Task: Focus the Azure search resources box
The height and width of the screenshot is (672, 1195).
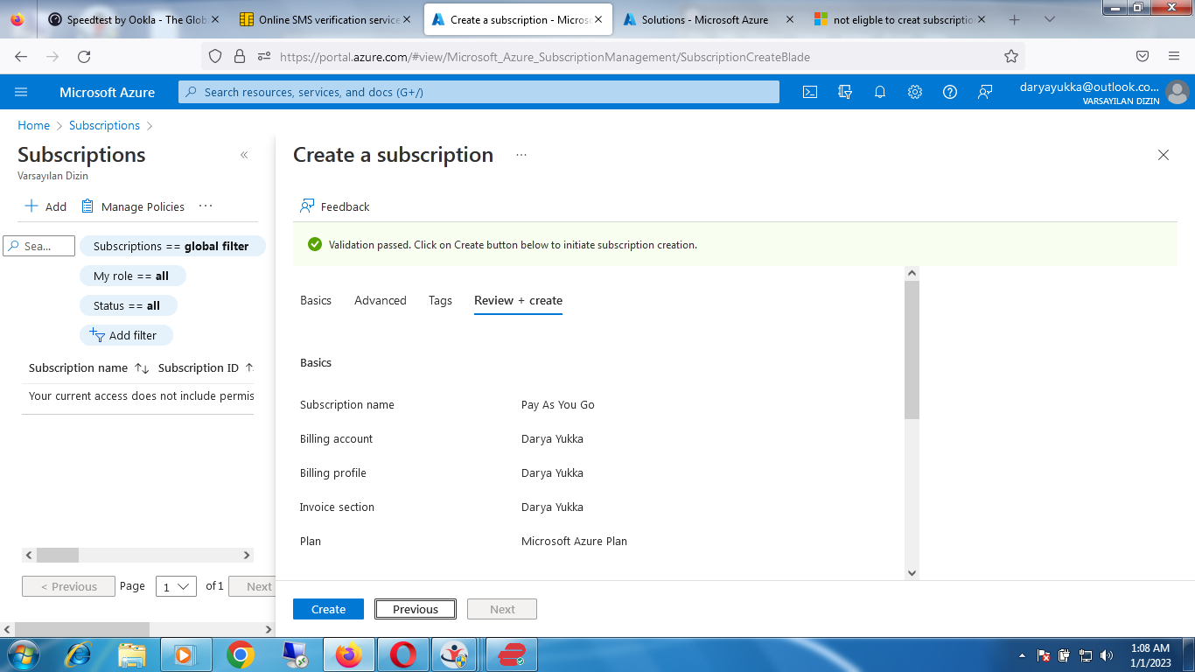Action: click(x=479, y=92)
